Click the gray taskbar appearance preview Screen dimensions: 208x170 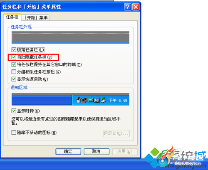coord(70,37)
